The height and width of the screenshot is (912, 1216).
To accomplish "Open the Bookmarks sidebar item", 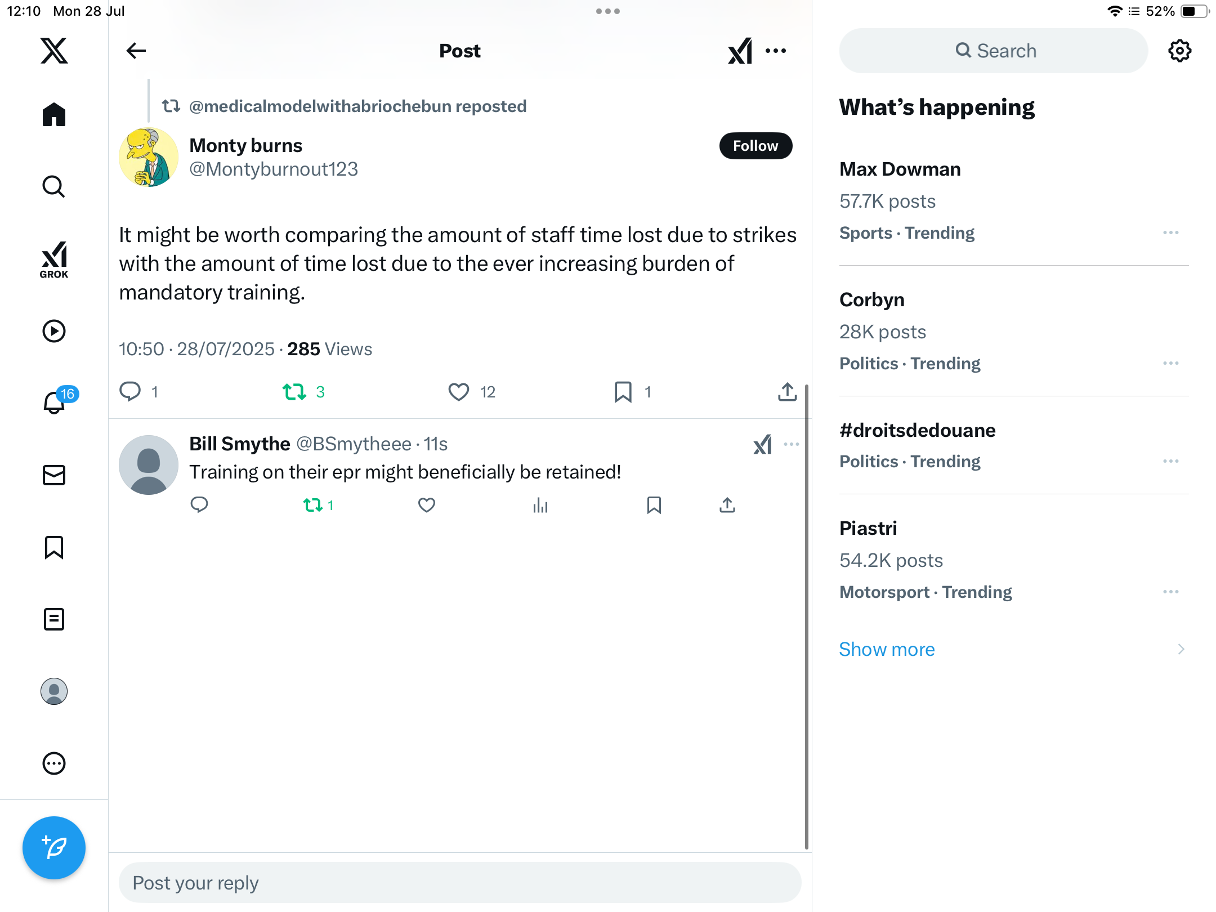I will point(54,547).
